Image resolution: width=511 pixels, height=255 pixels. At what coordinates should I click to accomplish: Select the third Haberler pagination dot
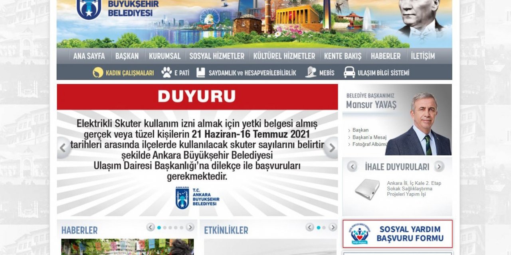(x=170, y=228)
